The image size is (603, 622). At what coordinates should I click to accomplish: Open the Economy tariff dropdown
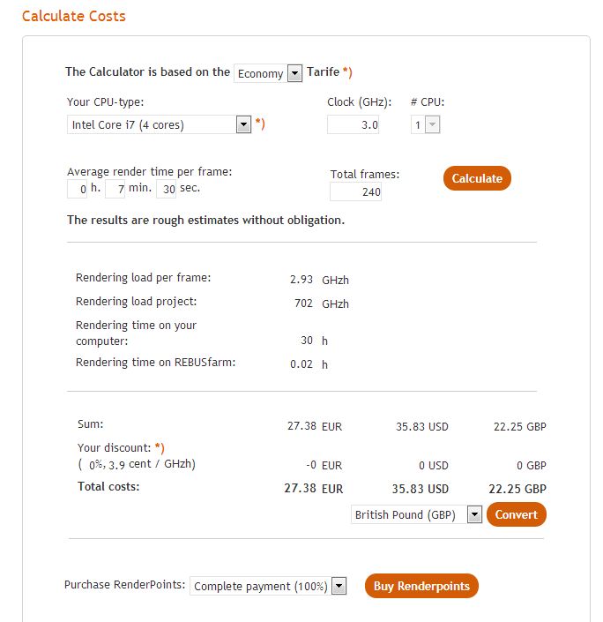point(268,73)
